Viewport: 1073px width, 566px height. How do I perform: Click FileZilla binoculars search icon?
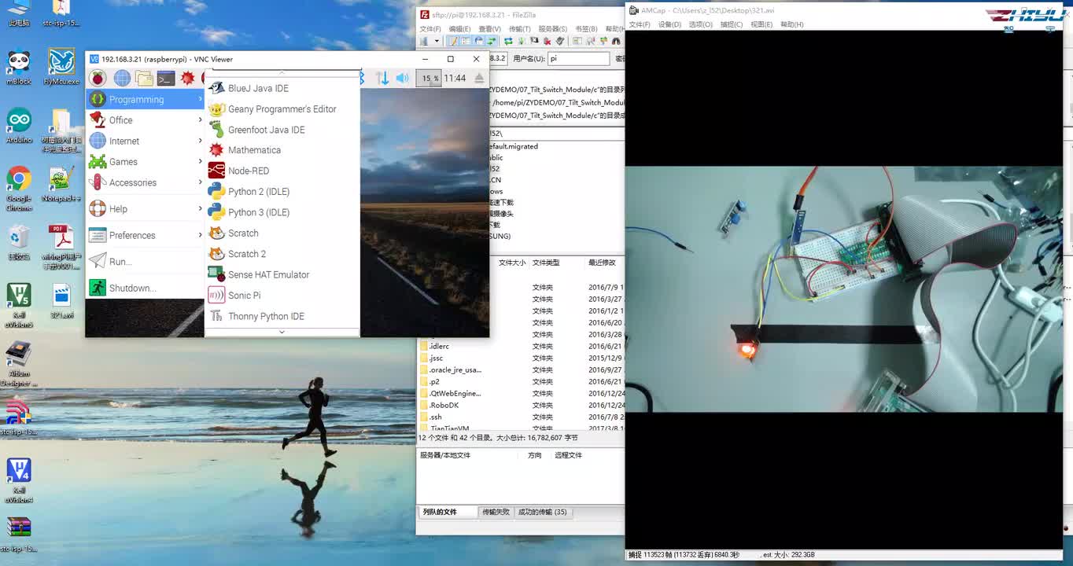tap(616, 41)
